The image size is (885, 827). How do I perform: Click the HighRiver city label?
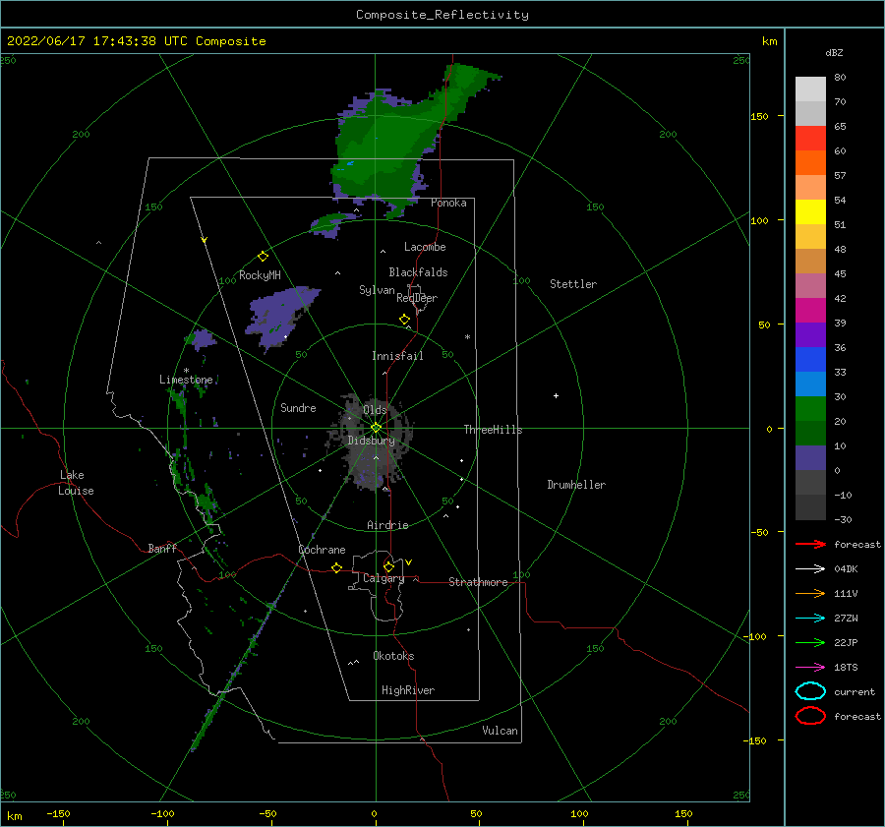(408, 690)
